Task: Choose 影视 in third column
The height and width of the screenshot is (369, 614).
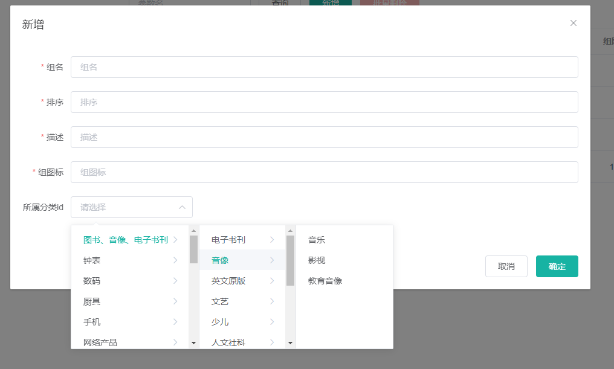Action: [x=317, y=260]
